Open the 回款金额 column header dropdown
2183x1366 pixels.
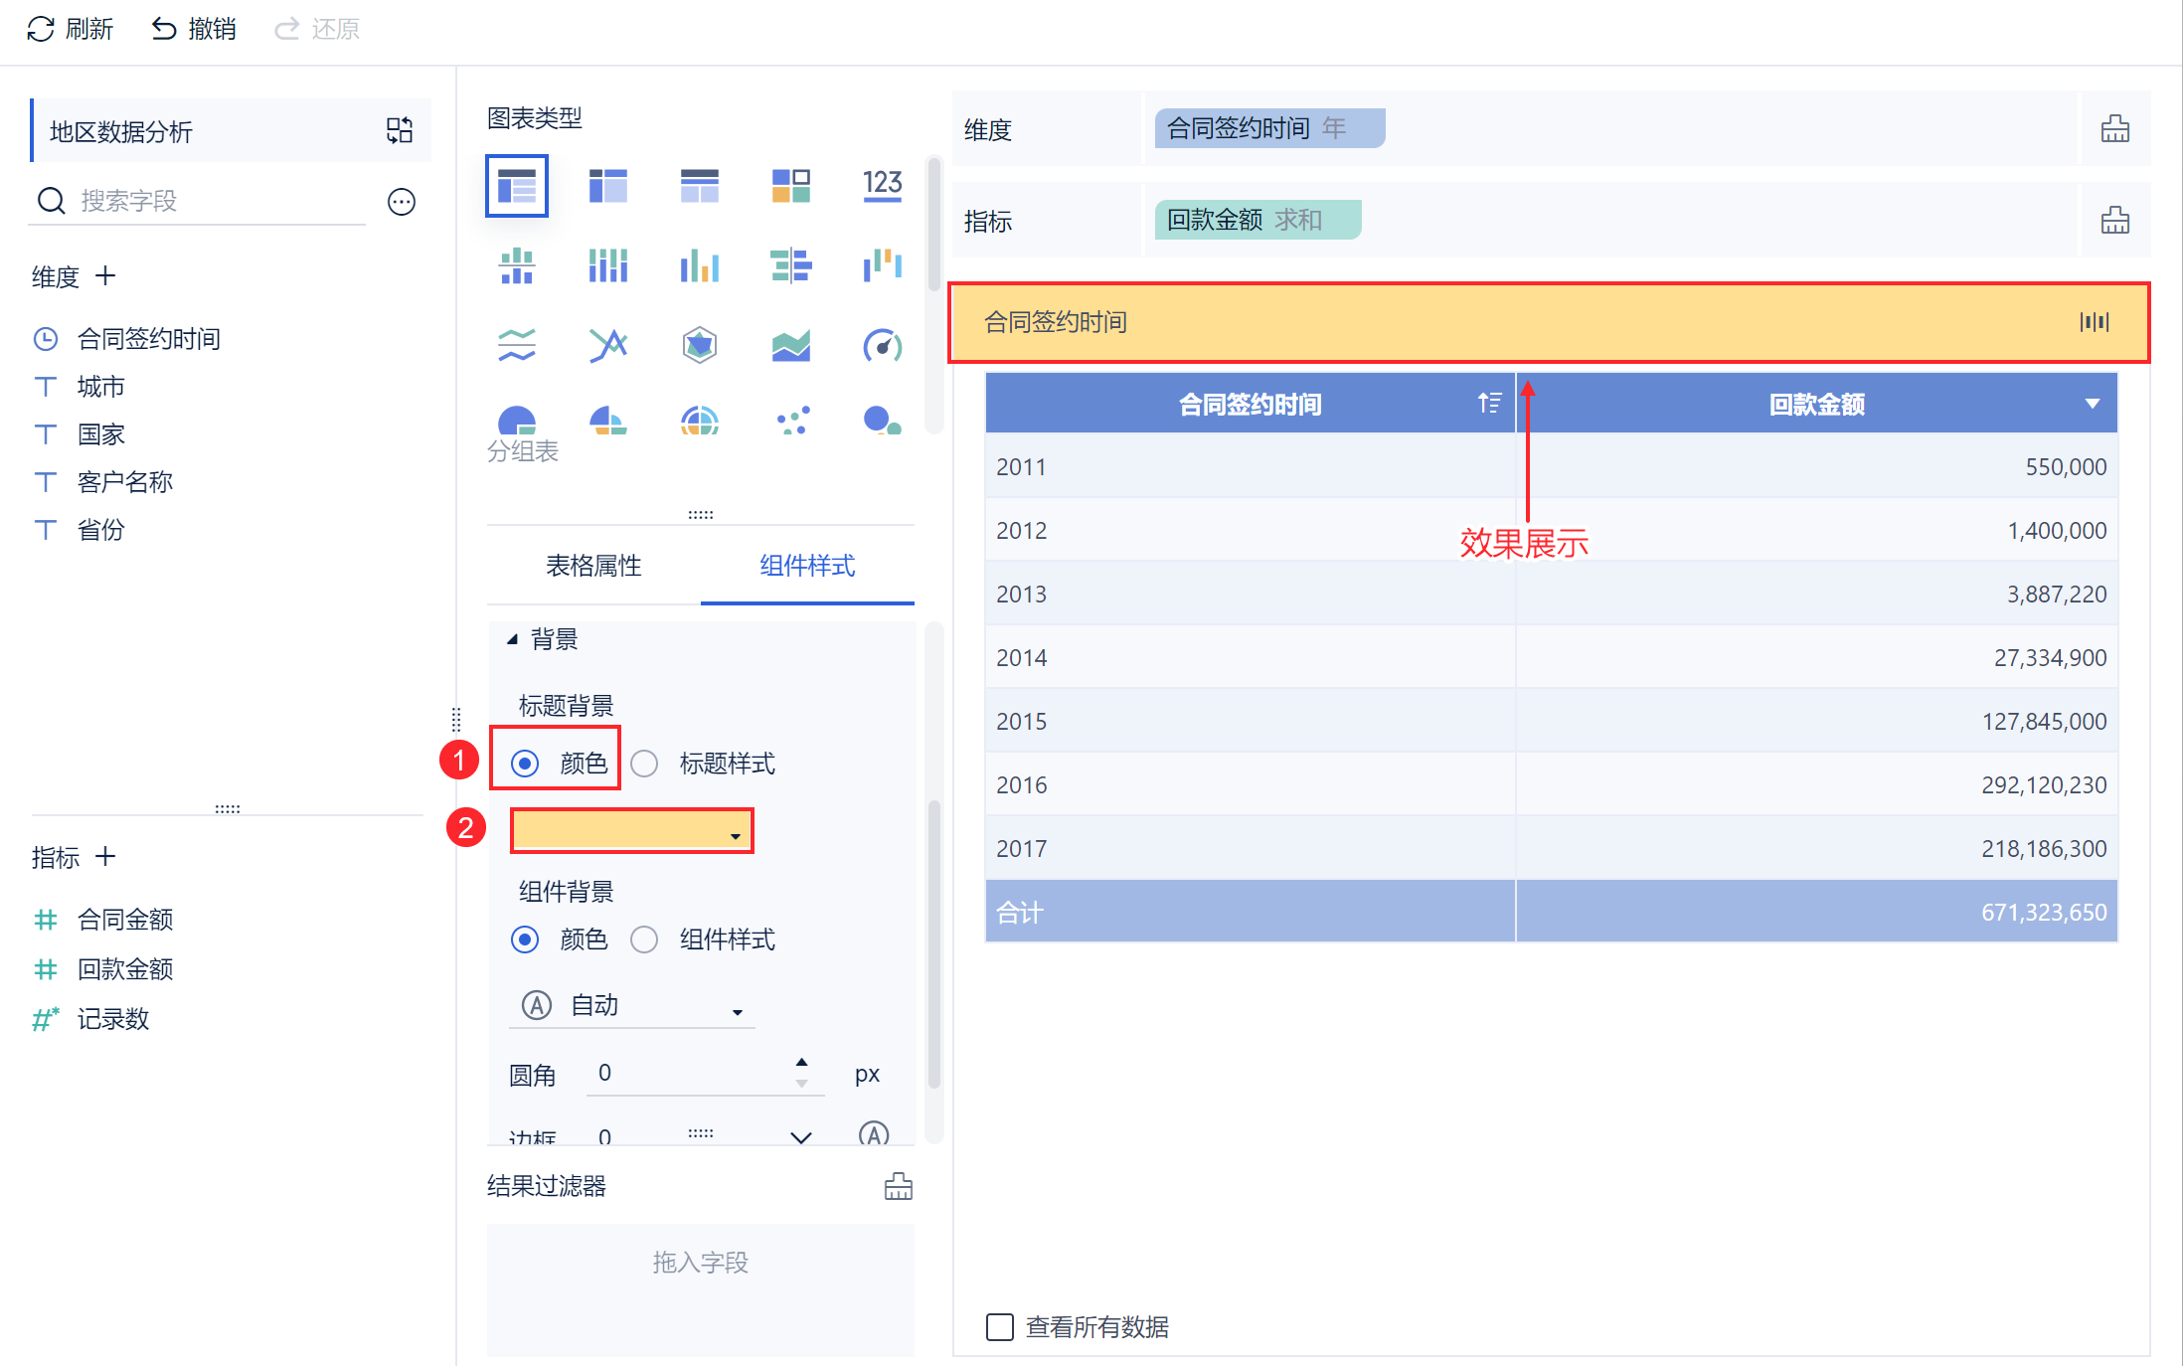click(x=2092, y=404)
